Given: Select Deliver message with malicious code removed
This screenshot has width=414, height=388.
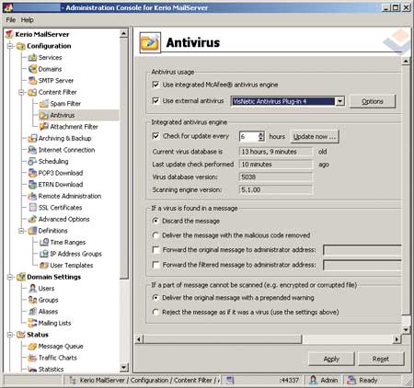Looking at the screenshot, I should click(x=155, y=235).
